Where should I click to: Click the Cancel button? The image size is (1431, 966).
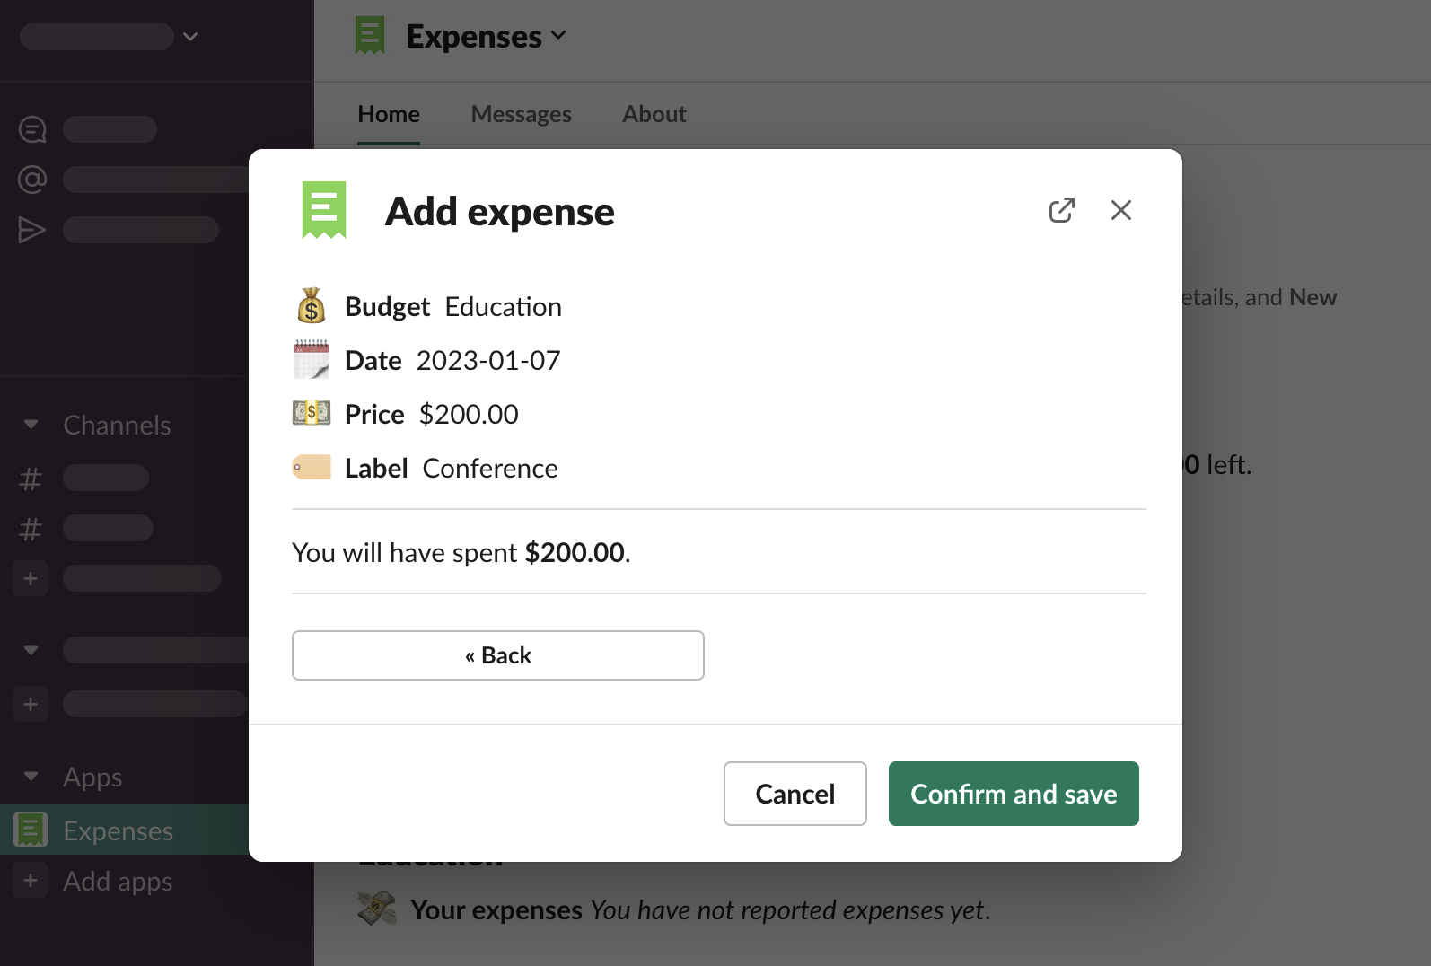[795, 794]
